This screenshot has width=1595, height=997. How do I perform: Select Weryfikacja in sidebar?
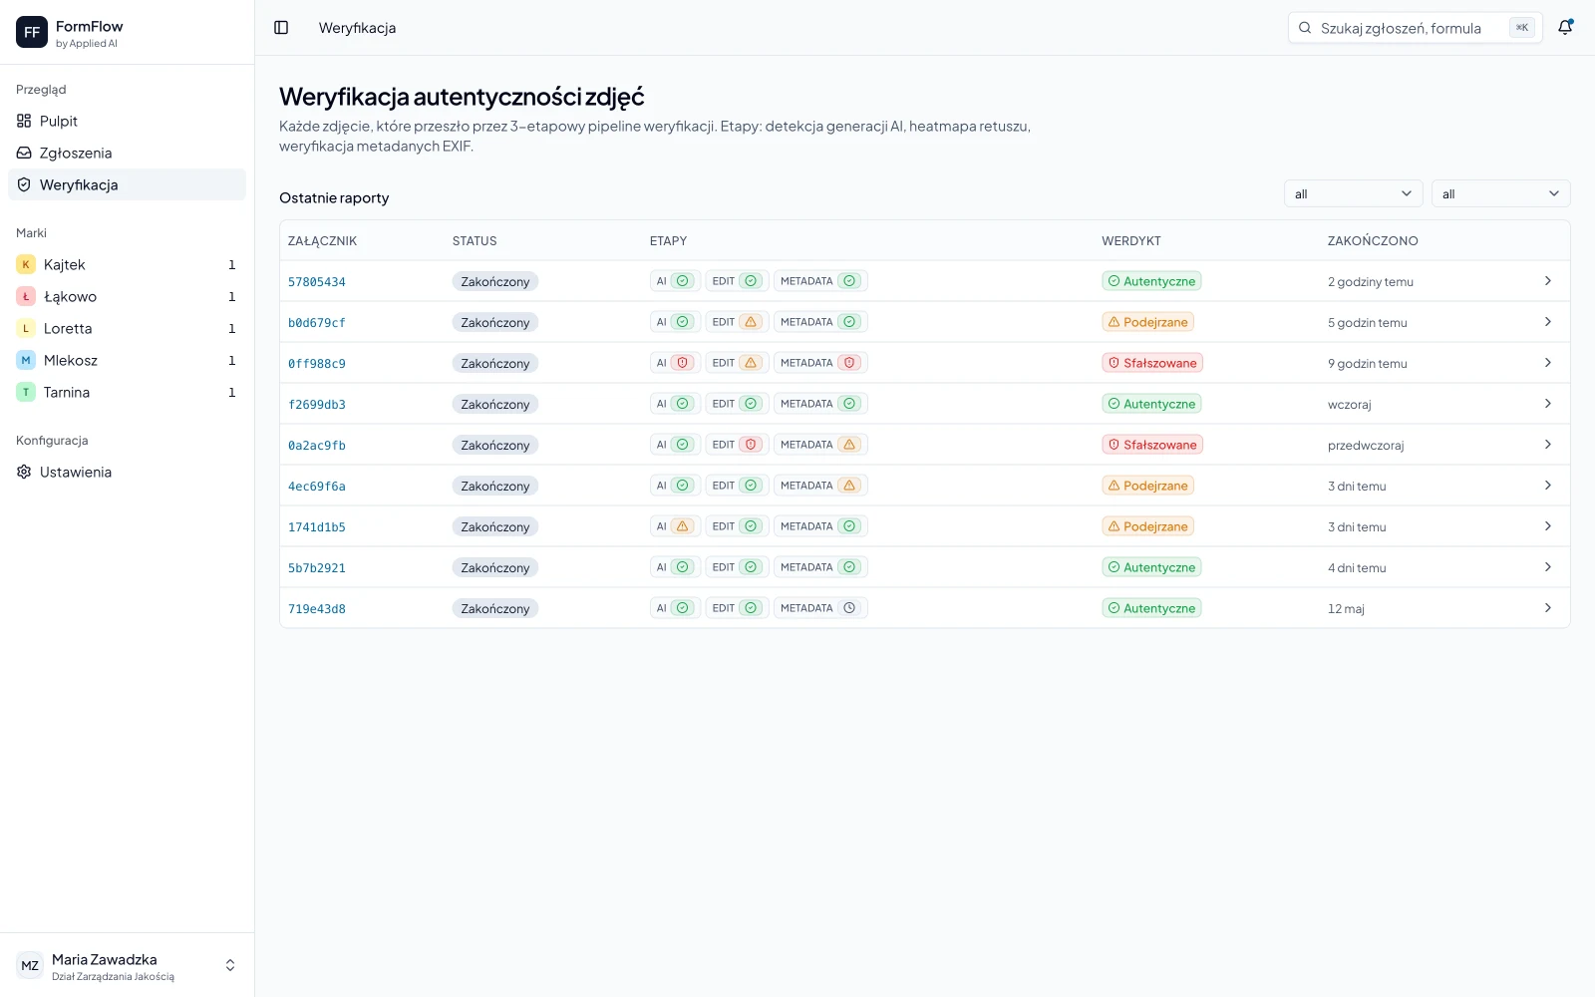click(x=127, y=184)
